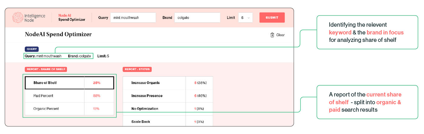
Task: Click the Intelligence Node logo icon
Action: tap(18, 18)
